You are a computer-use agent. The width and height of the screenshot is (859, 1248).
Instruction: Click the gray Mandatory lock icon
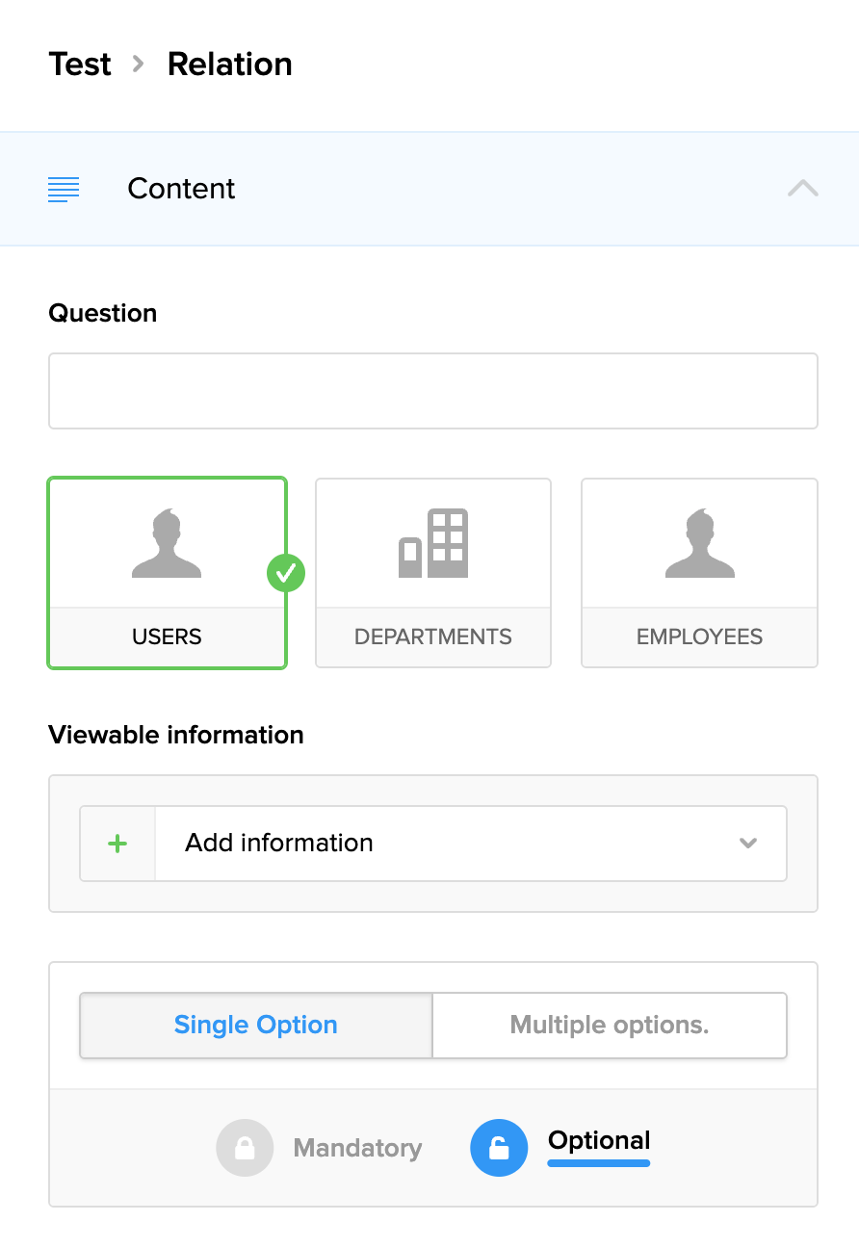pos(245,1148)
